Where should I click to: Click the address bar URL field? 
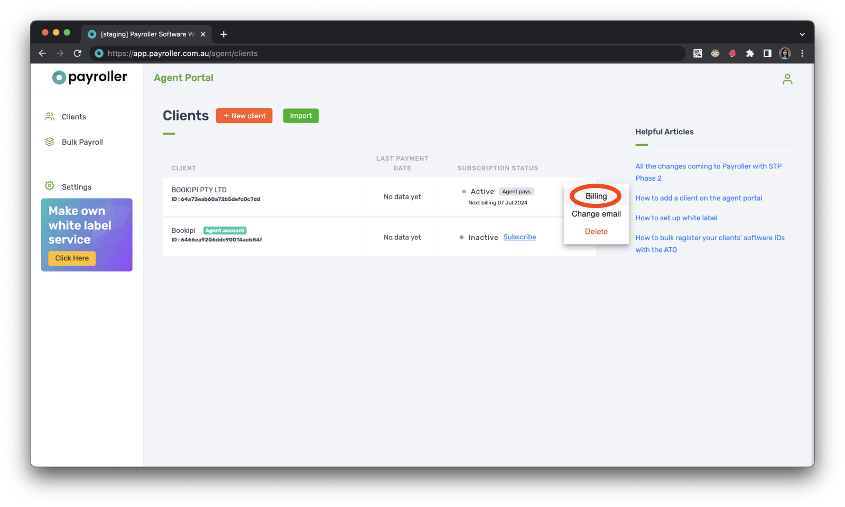(x=387, y=53)
